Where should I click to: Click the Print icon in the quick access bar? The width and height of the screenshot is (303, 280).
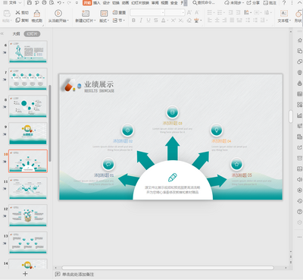pyautogui.click(x=44, y=3)
